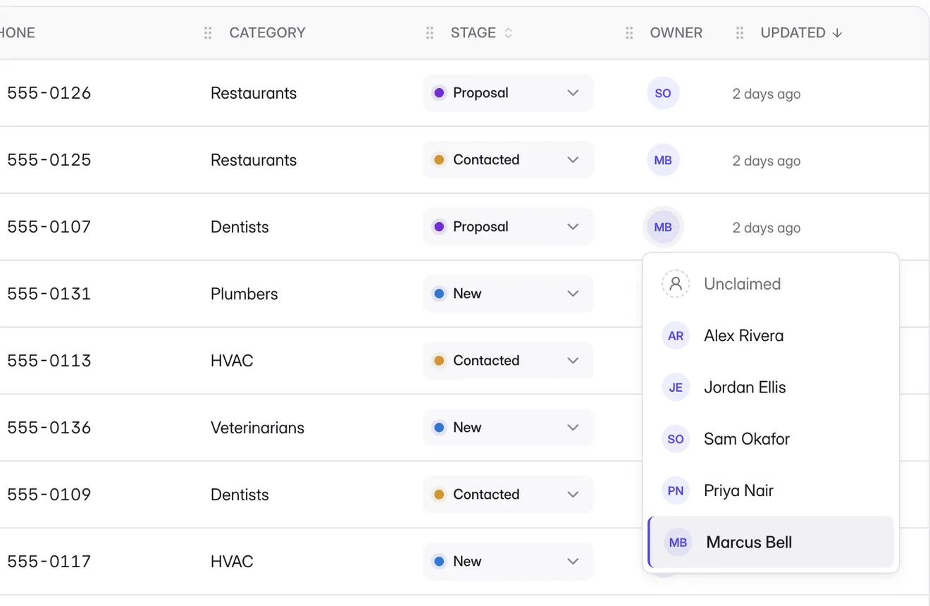Expand the Contacted stage dropdown for 555-0109
Viewport: 930px width, 606px height.
pos(508,495)
